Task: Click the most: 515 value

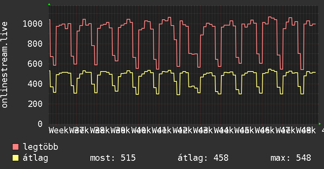Action: click(113, 158)
